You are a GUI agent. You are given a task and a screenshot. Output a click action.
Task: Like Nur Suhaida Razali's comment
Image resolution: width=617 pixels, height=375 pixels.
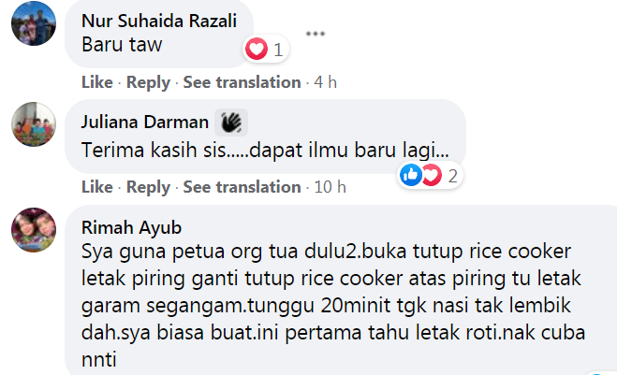tap(96, 82)
